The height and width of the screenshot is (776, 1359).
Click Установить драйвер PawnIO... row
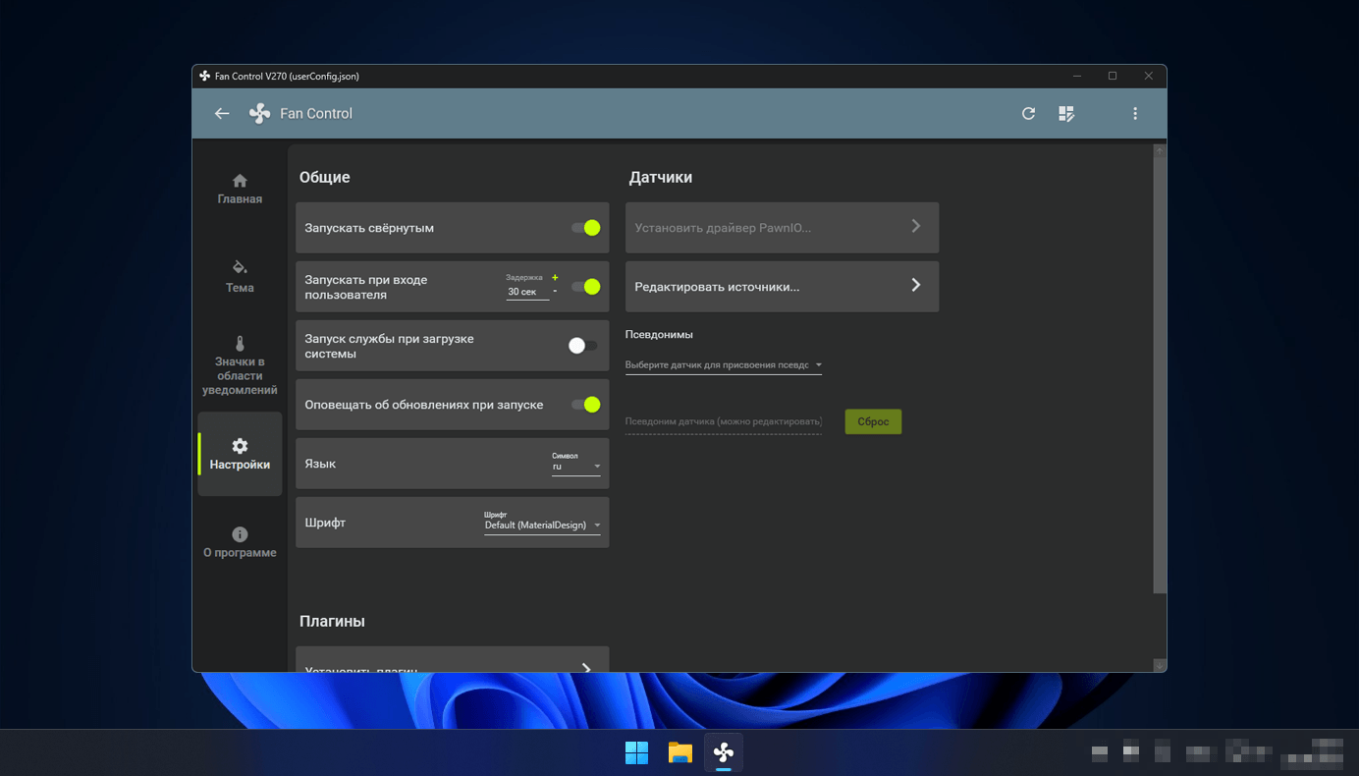(782, 228)
